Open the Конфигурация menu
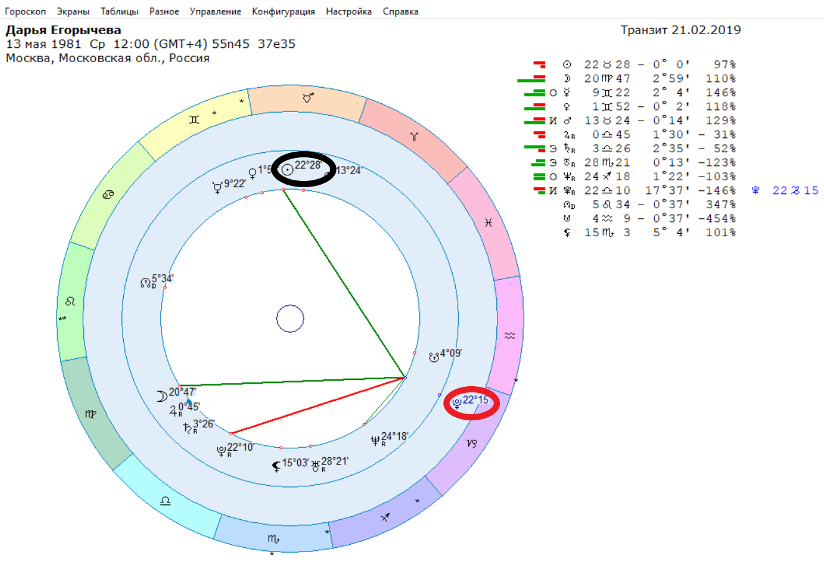 point(284,11)
